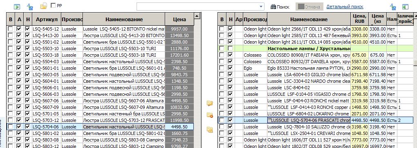Click price cell 9957.00

point(179,29)
